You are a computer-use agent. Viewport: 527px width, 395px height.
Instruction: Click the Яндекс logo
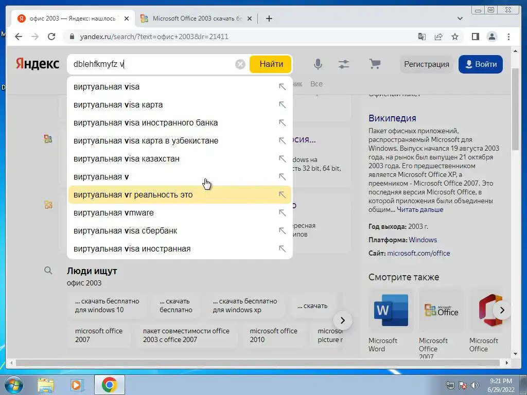[38, 63]
